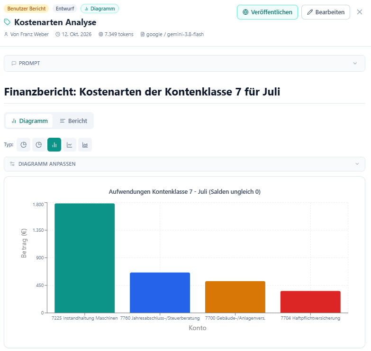This screenshot has height=351, width=371.
Task: Click the sliders icon beside DIAGRAMM ANPASSEN
Action: (12, 164)
